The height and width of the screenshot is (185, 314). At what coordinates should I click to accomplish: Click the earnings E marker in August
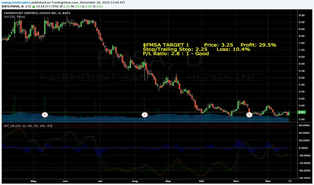pos(145,115)
